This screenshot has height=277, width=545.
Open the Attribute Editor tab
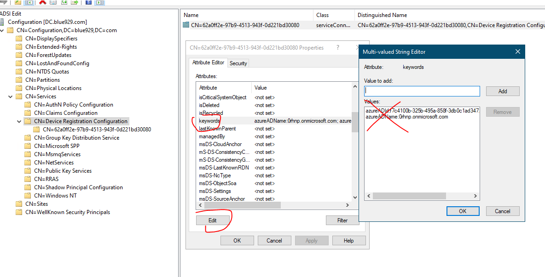(208, 62)
